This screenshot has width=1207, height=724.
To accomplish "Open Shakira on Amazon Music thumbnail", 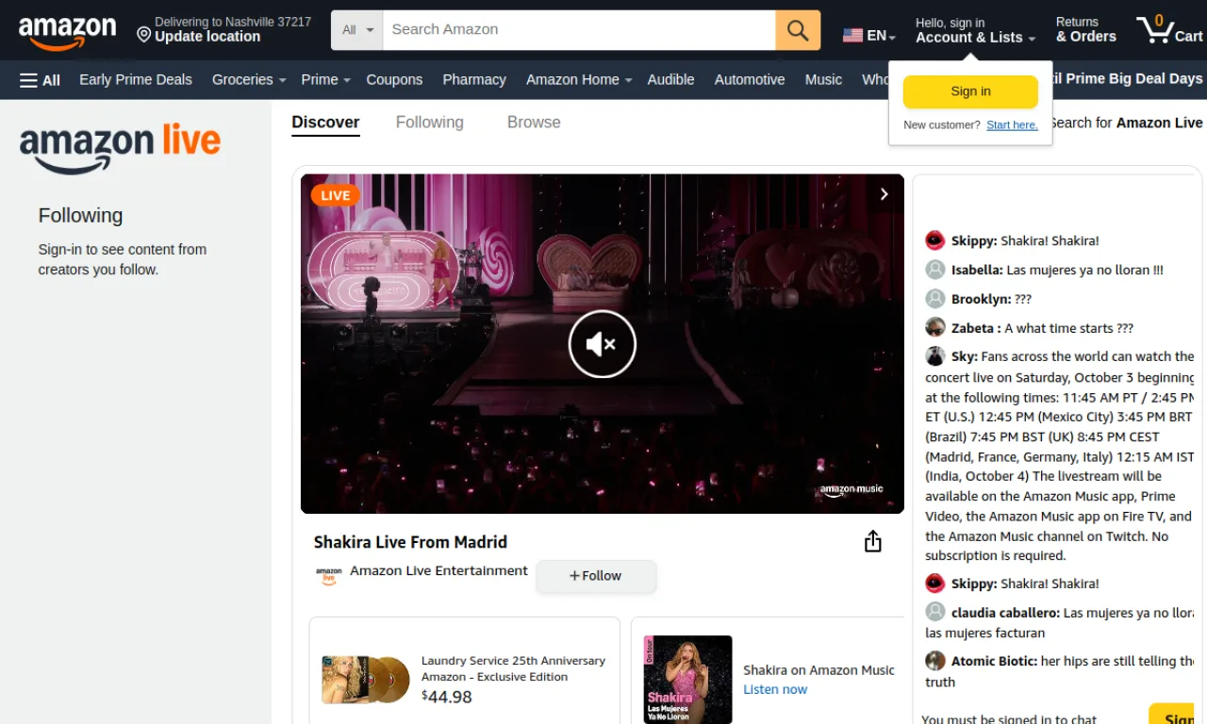I will click(x=687, y=679).
